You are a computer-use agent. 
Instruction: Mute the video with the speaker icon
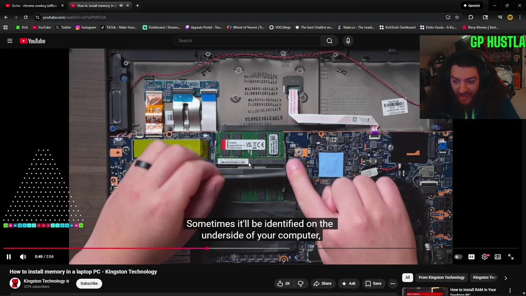click(x=23, y=257)
